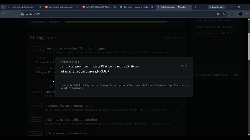Click the MEDIUM badge on inventory row
250x140 pixels.
pos(36,106)
